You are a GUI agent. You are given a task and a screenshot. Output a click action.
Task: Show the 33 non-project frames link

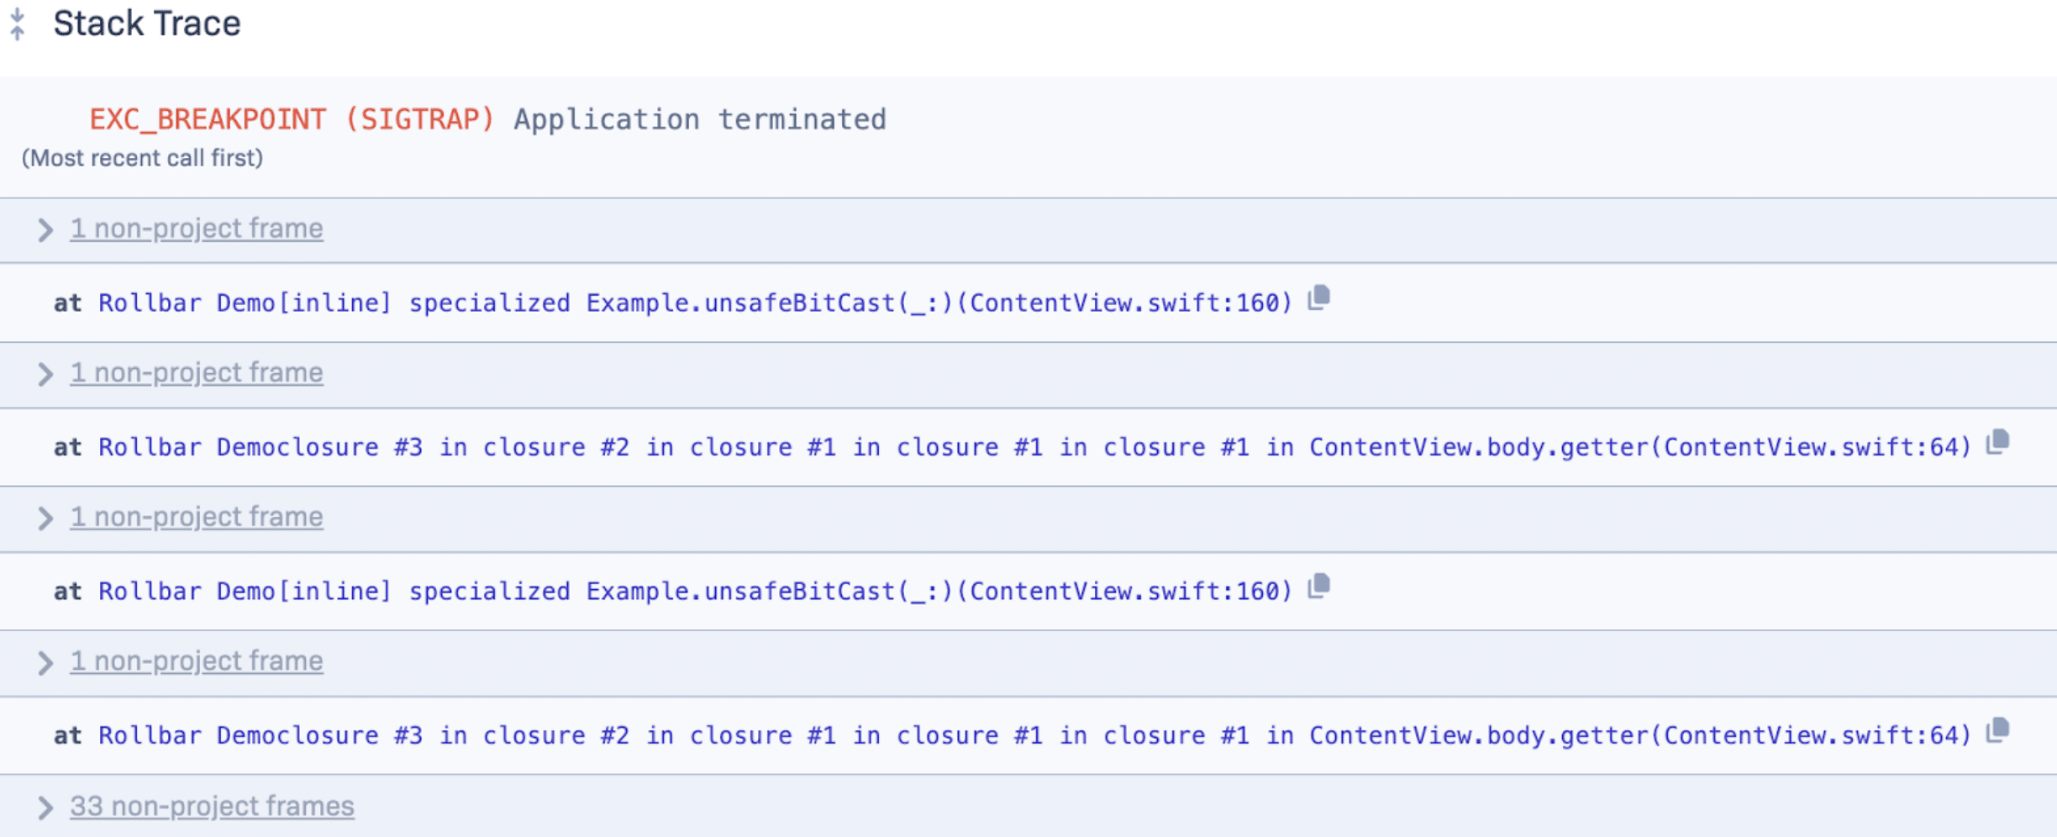[x=212, y=807]
